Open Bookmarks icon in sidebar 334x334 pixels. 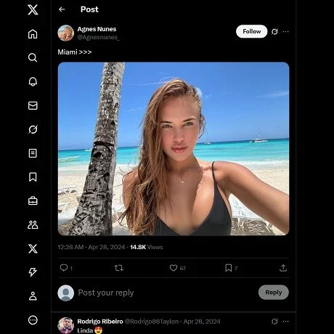tap(33, 177)
